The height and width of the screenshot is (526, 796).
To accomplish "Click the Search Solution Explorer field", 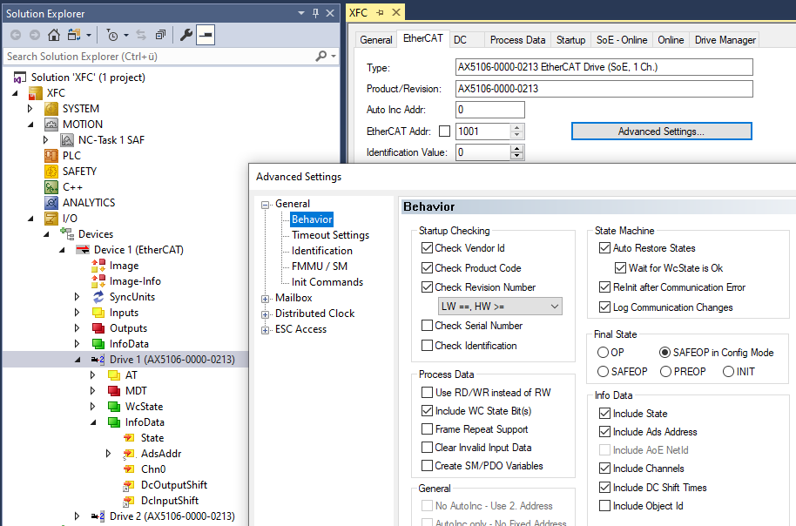I will point(160,57).
